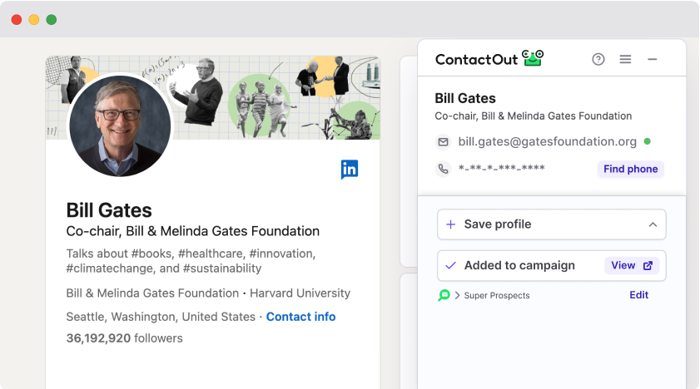
Task: Click the ContactOut help question mark icon
Action: pyautogui.click(x=598, y=59)
